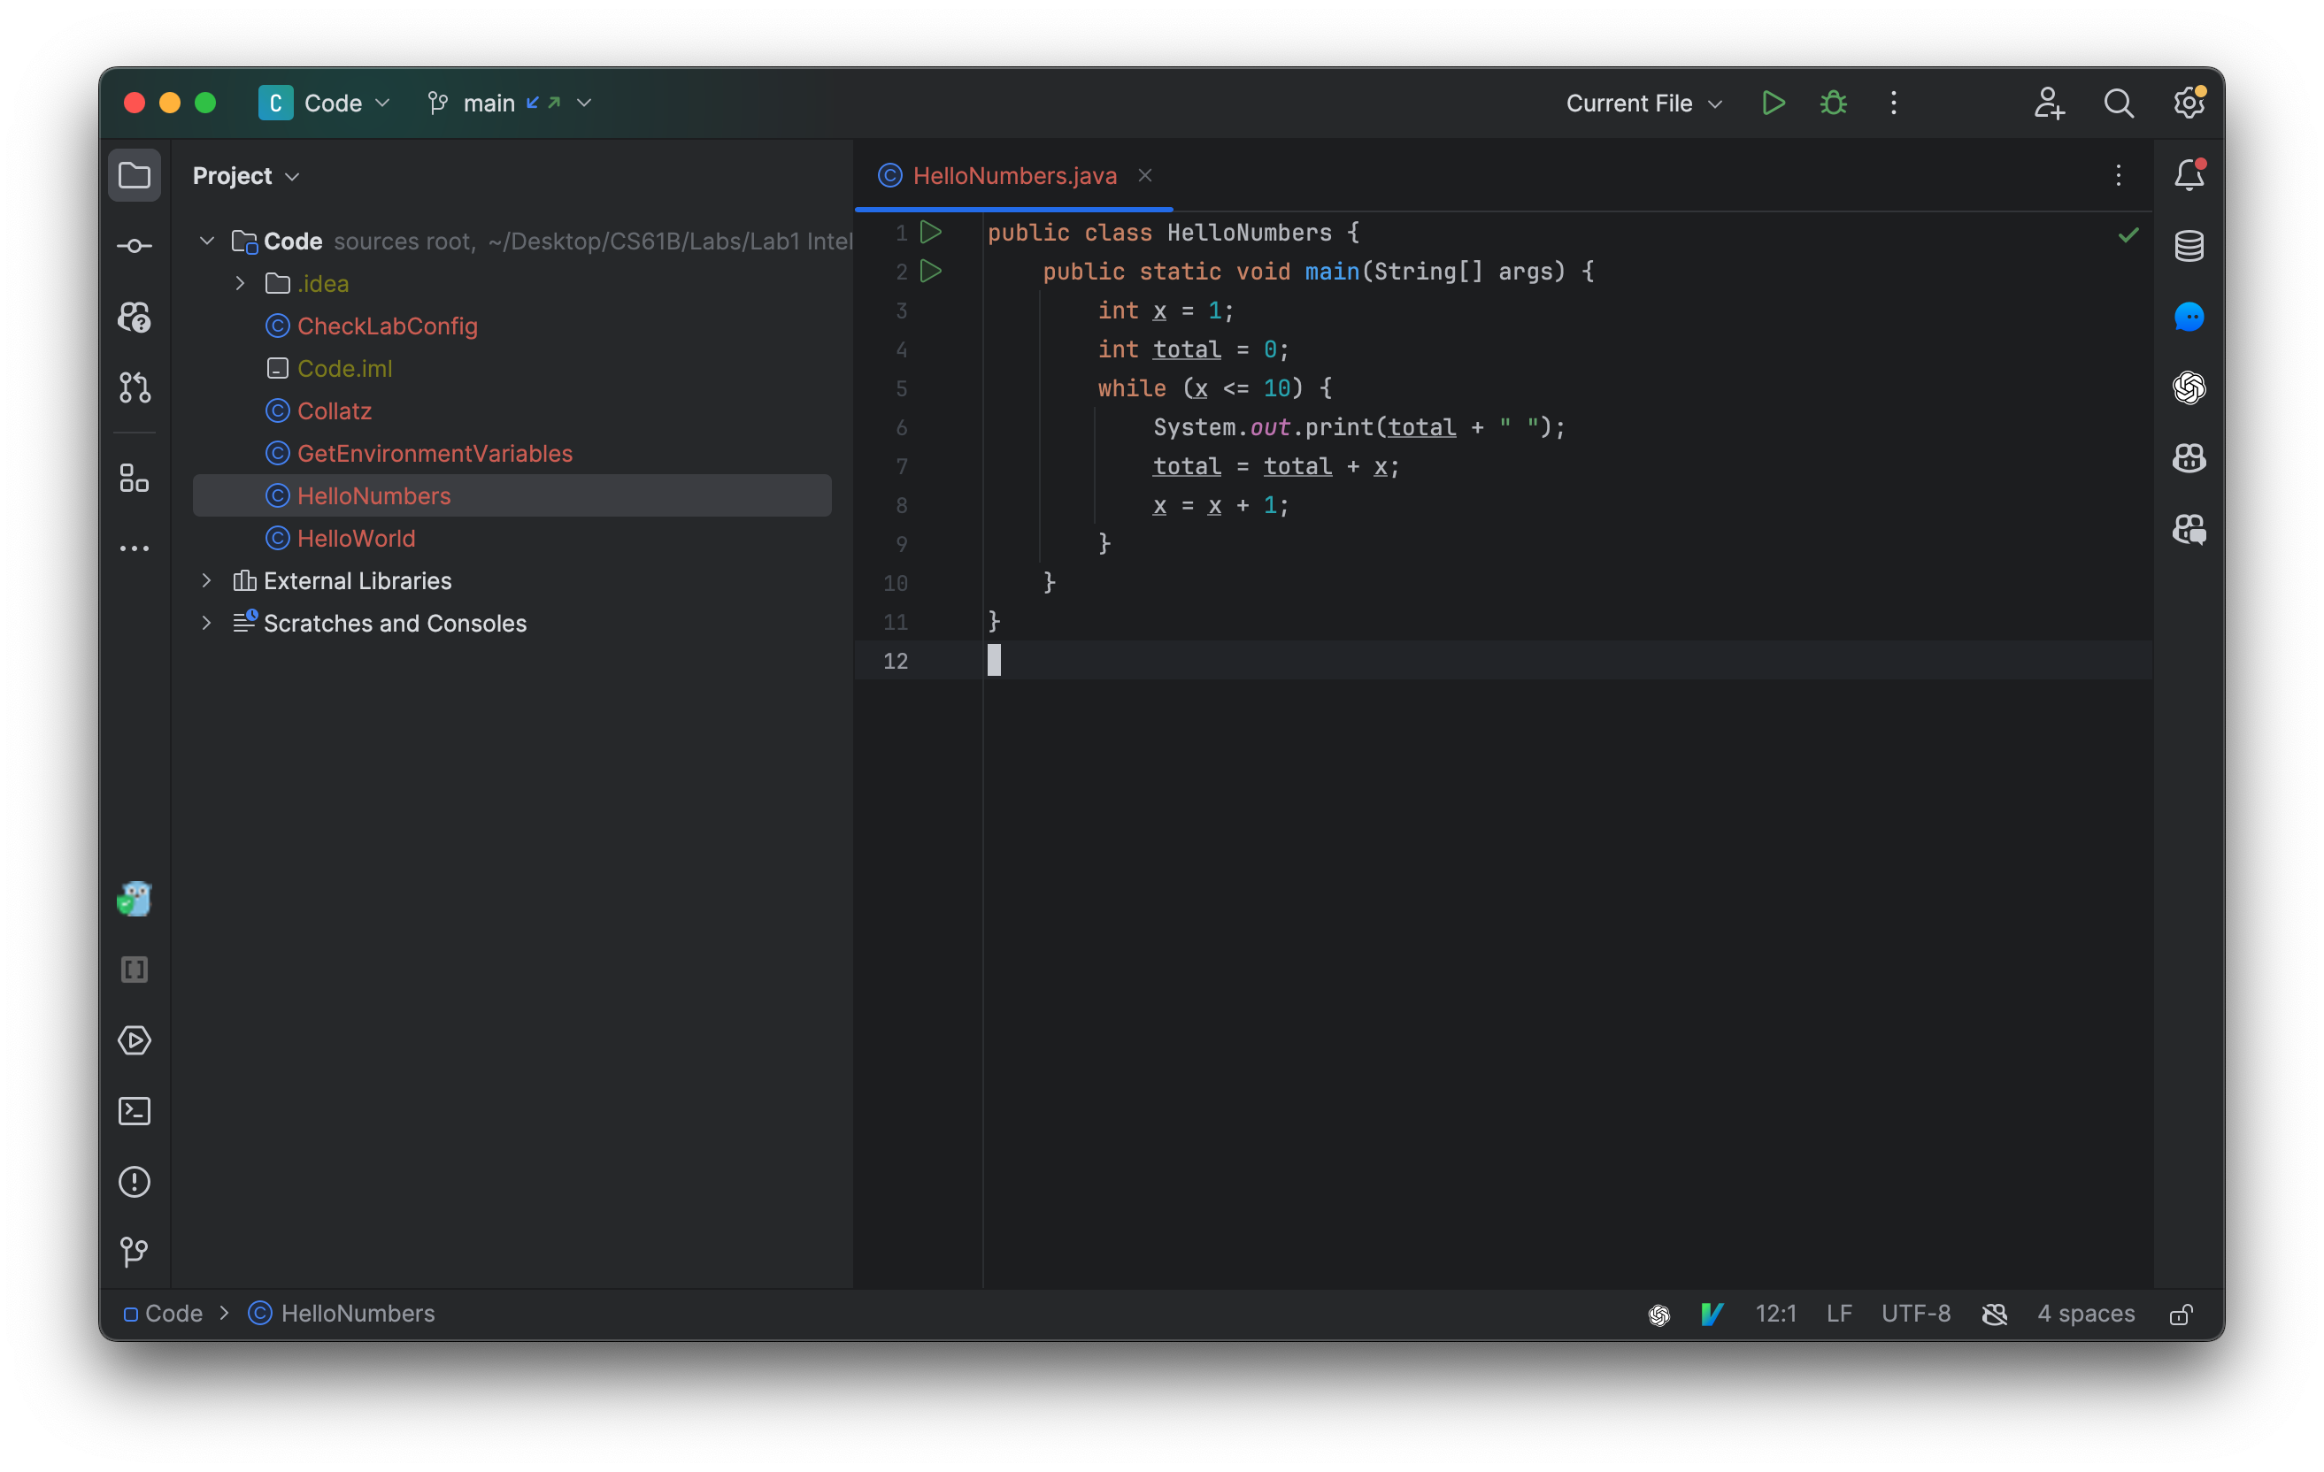Select Code.iml file
Viewport: 2324px width, 1472px height.
coord(344,369)
